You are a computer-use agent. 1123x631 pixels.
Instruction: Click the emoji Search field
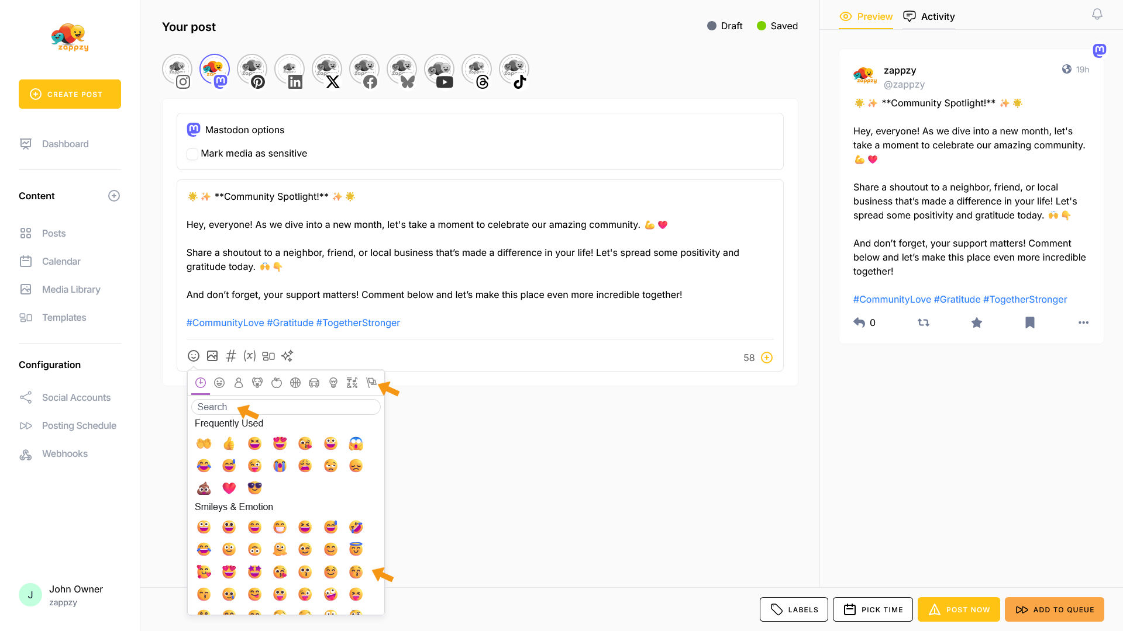click(286, 407)
